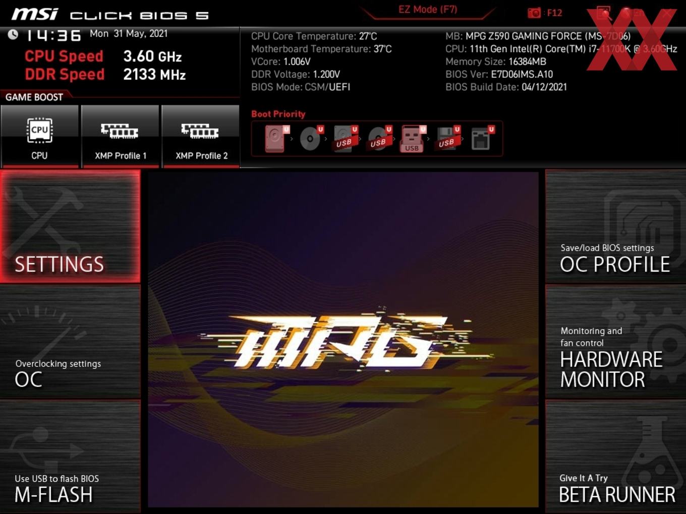Take a screenshot with the F12 camera icon
Image resolution: width=686 pixels, height=514 pixels.
click(545, 13)
